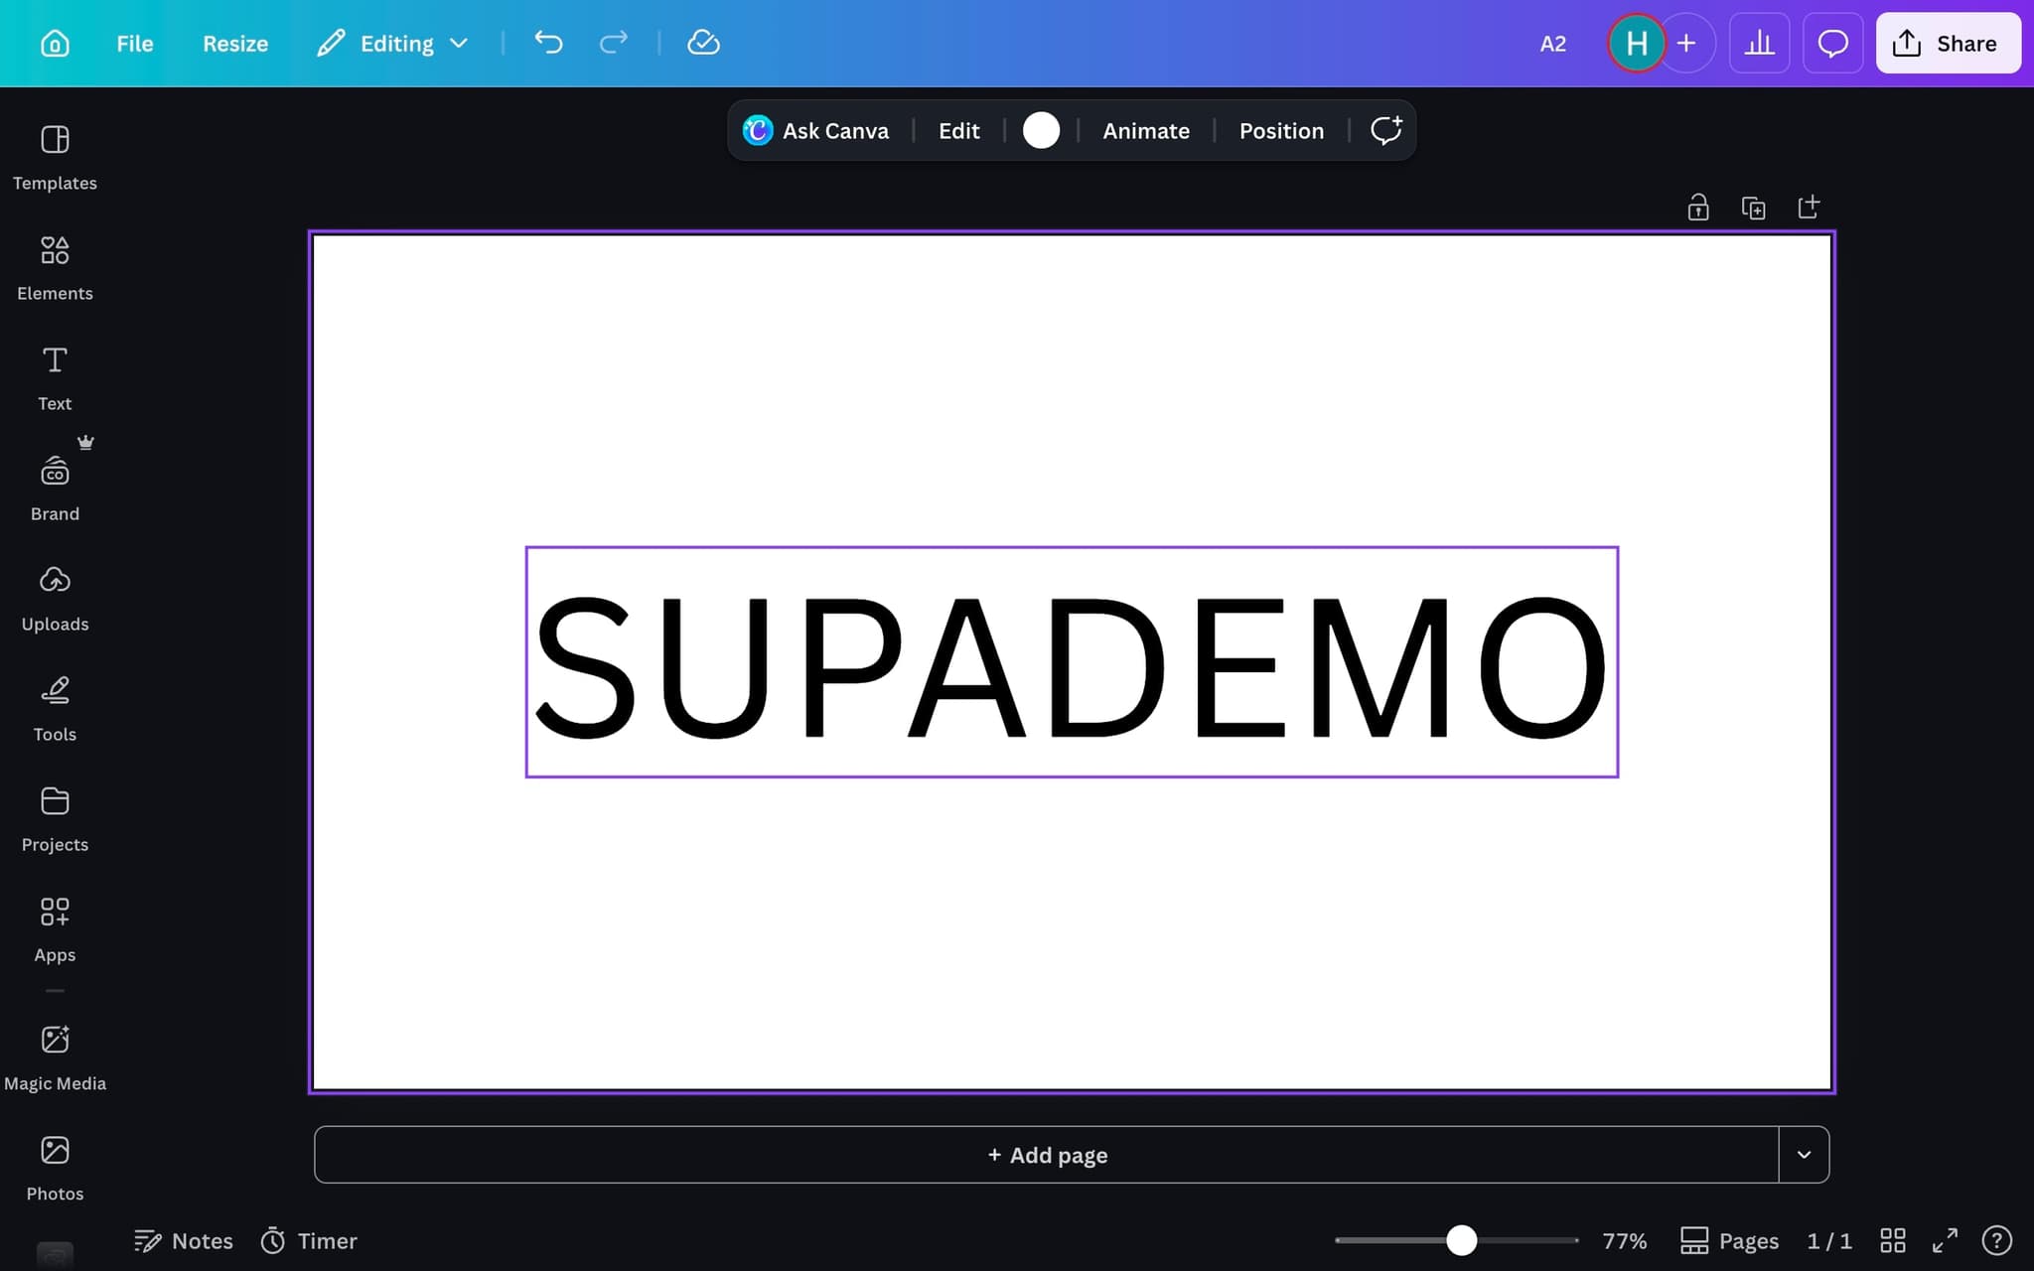Click the duplicate page icon
The height and width of the screenshot is (1271, 2034).
(1753, 208)
